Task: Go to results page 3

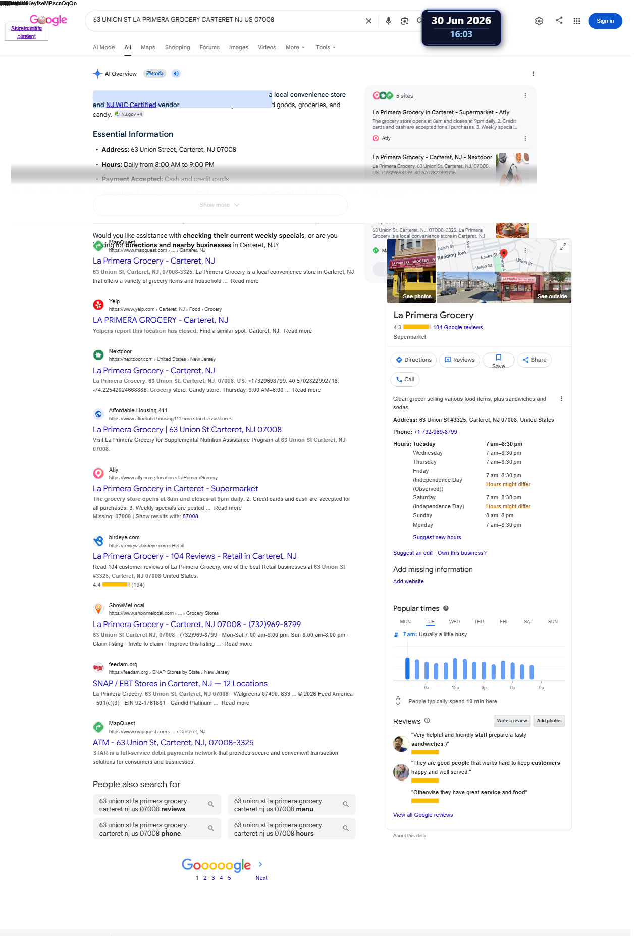Action: 213,878
